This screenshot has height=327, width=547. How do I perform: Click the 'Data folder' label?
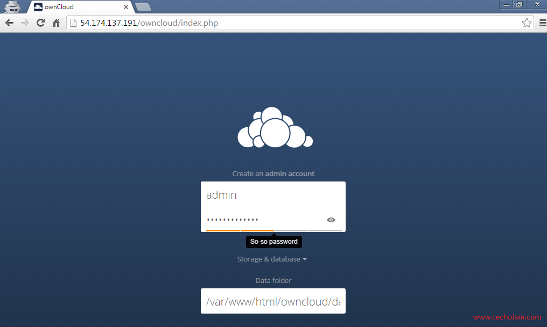coord(273,280)
